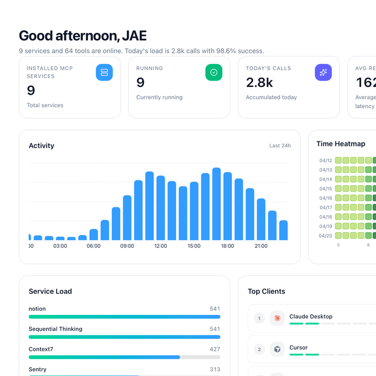The image size is (376, 376).
Task: Click the Claude Desktop asterisk logo icon
Action: 277,318
